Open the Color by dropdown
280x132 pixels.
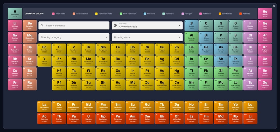(147, 25)
